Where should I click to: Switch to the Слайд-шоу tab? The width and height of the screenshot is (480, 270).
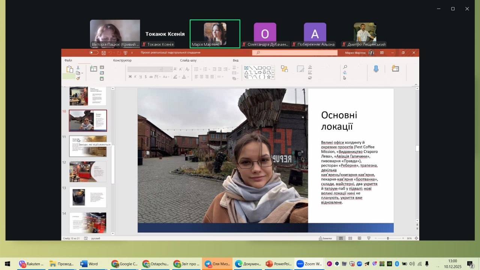tap(188, 60)
